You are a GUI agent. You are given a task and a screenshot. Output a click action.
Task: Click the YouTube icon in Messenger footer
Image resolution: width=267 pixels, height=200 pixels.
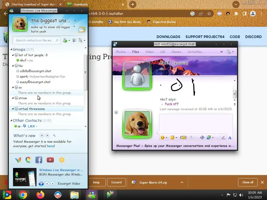coord(50,160)
